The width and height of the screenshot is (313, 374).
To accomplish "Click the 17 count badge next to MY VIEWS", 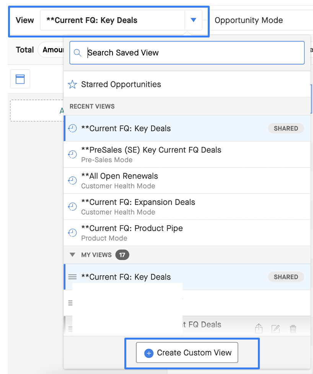I will tap(122, 255).
